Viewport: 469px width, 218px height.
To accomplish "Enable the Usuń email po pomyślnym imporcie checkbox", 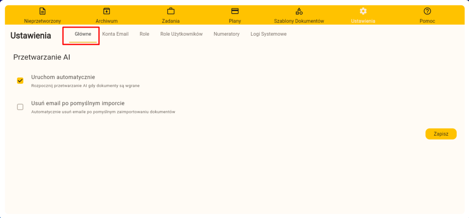I will pyautogui.click(x=20, y=107).
